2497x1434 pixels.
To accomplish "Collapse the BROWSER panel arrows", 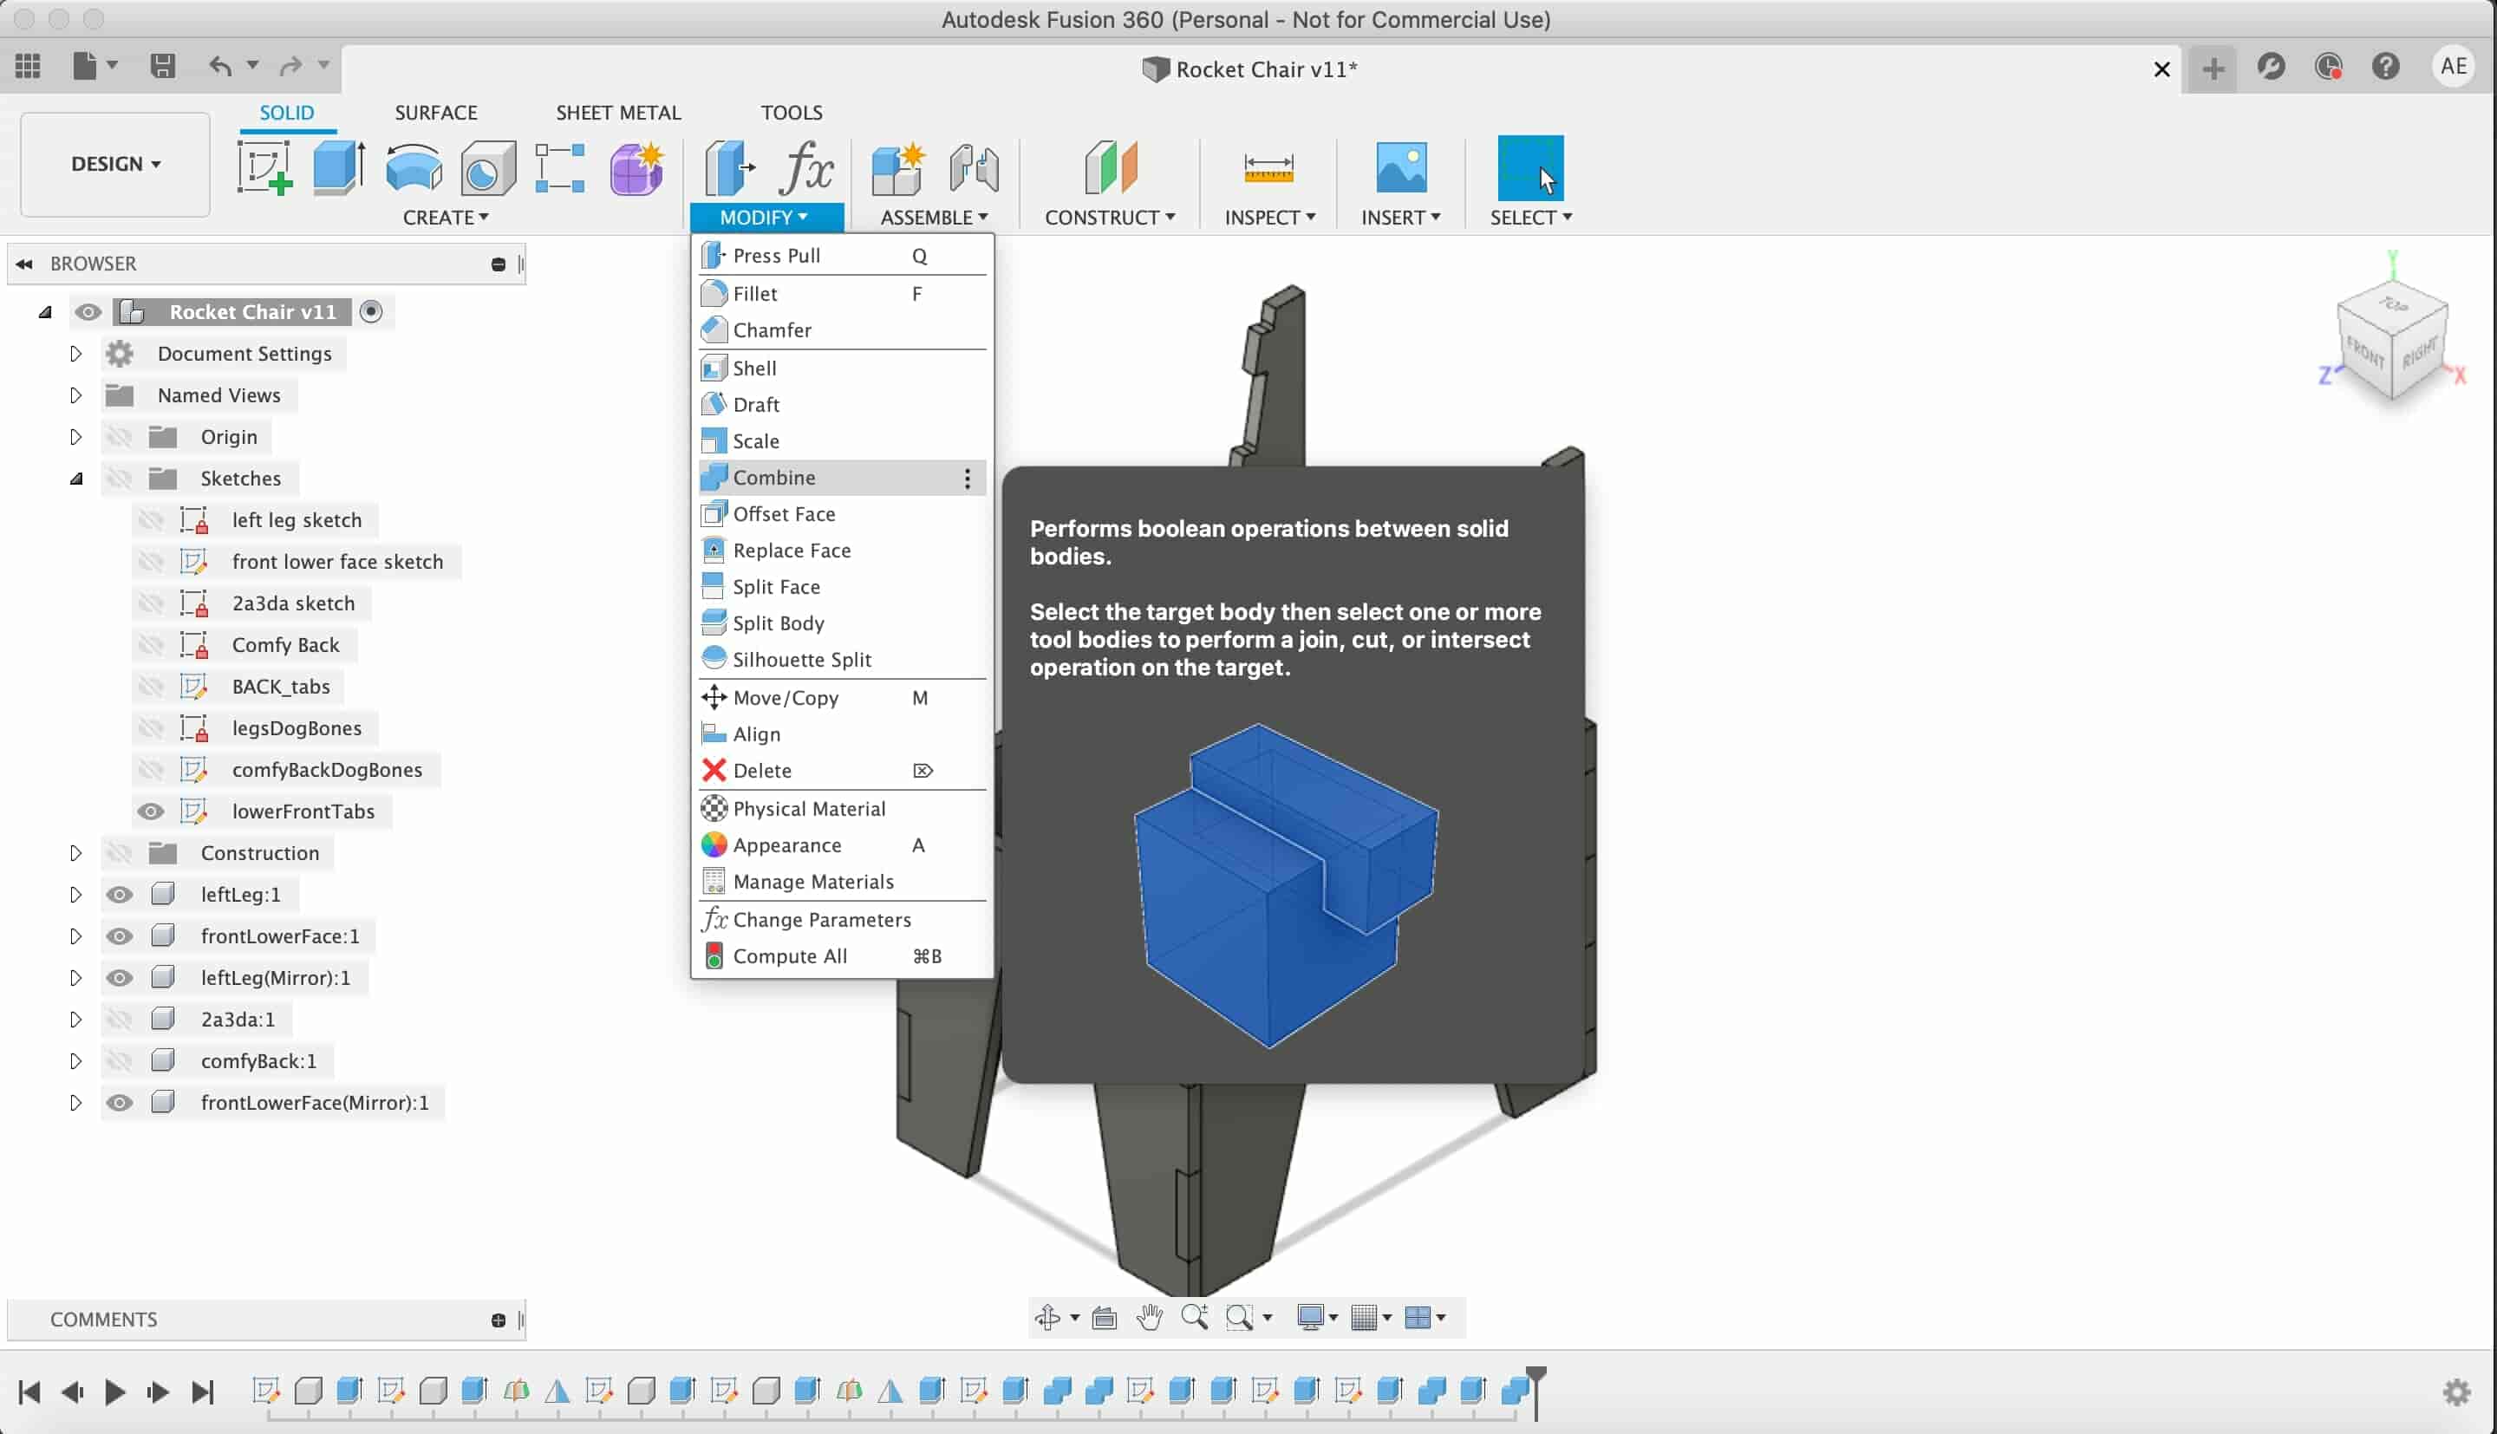I will pyautogui.click(x=24, y=264).
